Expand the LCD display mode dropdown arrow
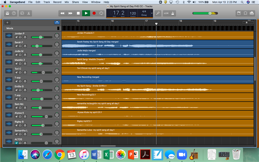Viewport: 259px width, 162px height. tap(152, 13)
